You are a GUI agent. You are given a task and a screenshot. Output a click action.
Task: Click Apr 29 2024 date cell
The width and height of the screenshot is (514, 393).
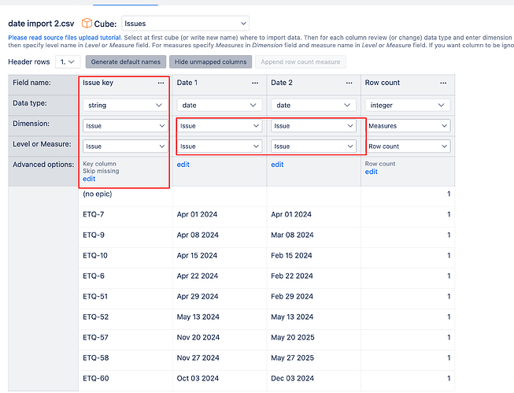tap(220, 297)
